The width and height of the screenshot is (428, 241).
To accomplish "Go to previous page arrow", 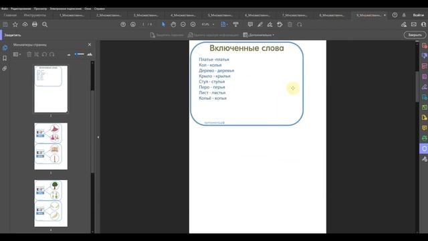I will pos(123,25).
